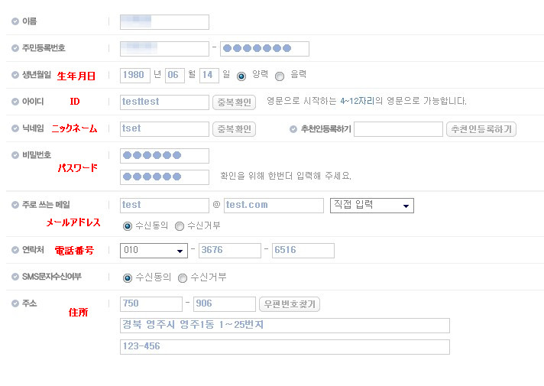The image size is (544, 386).
Task: Choose 수신거부 for SMS문자수신여부
Action: tap(183, 278)
